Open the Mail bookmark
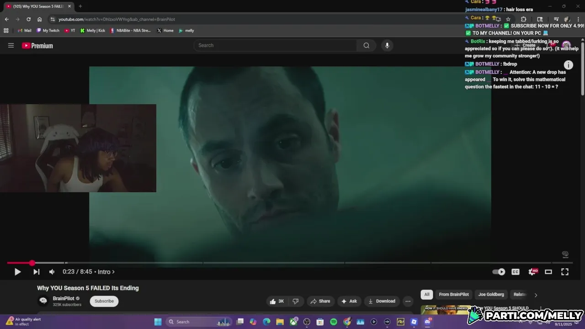Screen dimensions: 585x329 (25, 31)
